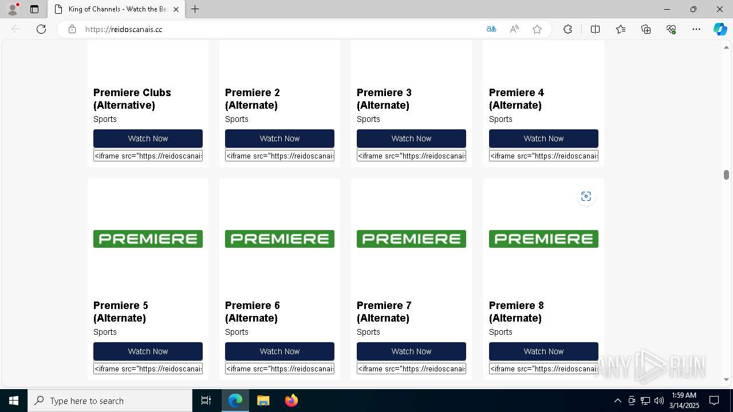The height and width of the screenshot is (412, 733).
Task: Select iframe code under Premiere 7
Action: tap(411, 369)
